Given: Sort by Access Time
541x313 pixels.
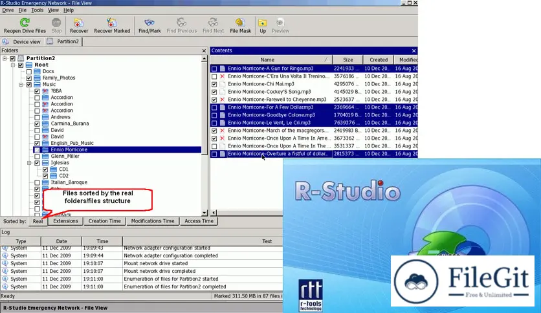Looking at the screenshot, I should pos(199,221).
